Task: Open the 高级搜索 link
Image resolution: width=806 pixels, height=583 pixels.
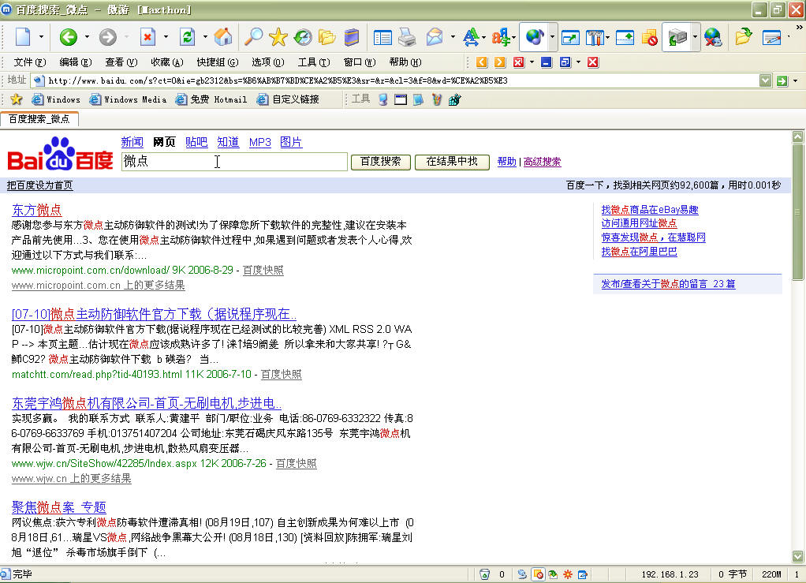Action: click(x=543, y=162)
